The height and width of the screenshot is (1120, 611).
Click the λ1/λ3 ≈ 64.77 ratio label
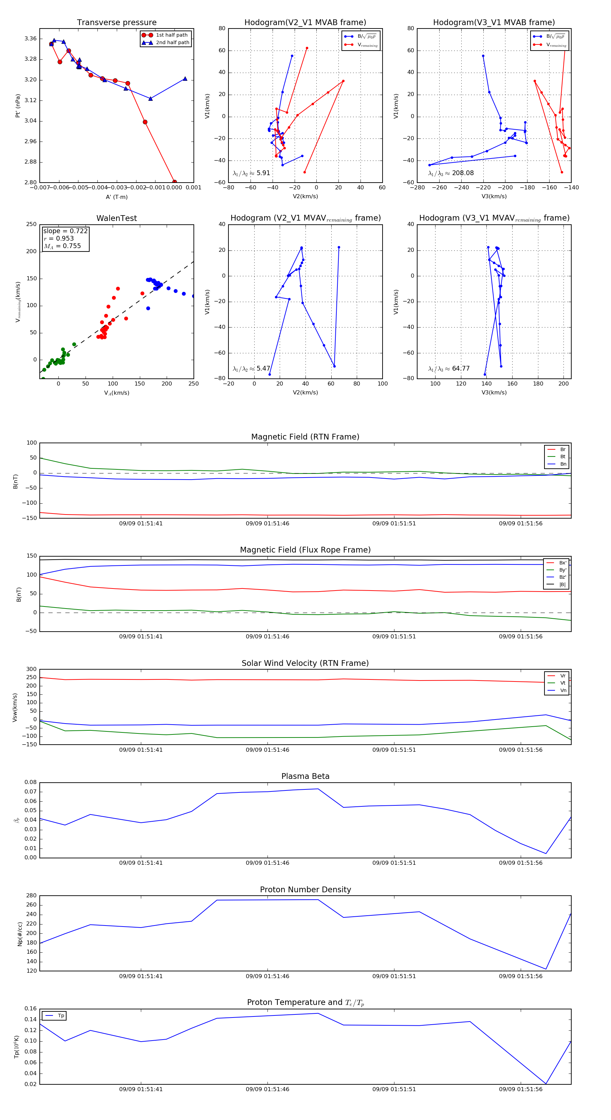pyautogui.click(x=449, y=369)
